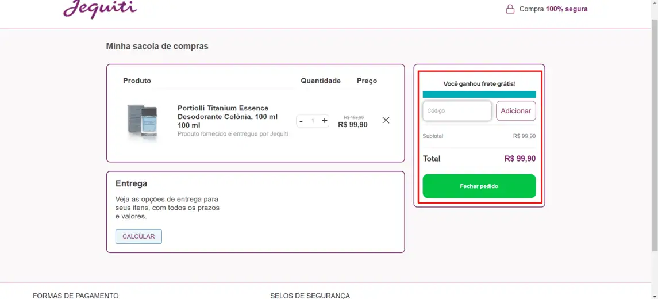This screenshot has height=299, width=658.
Task: Click the page's vertical scrollbar
Action: pos(654,135)
